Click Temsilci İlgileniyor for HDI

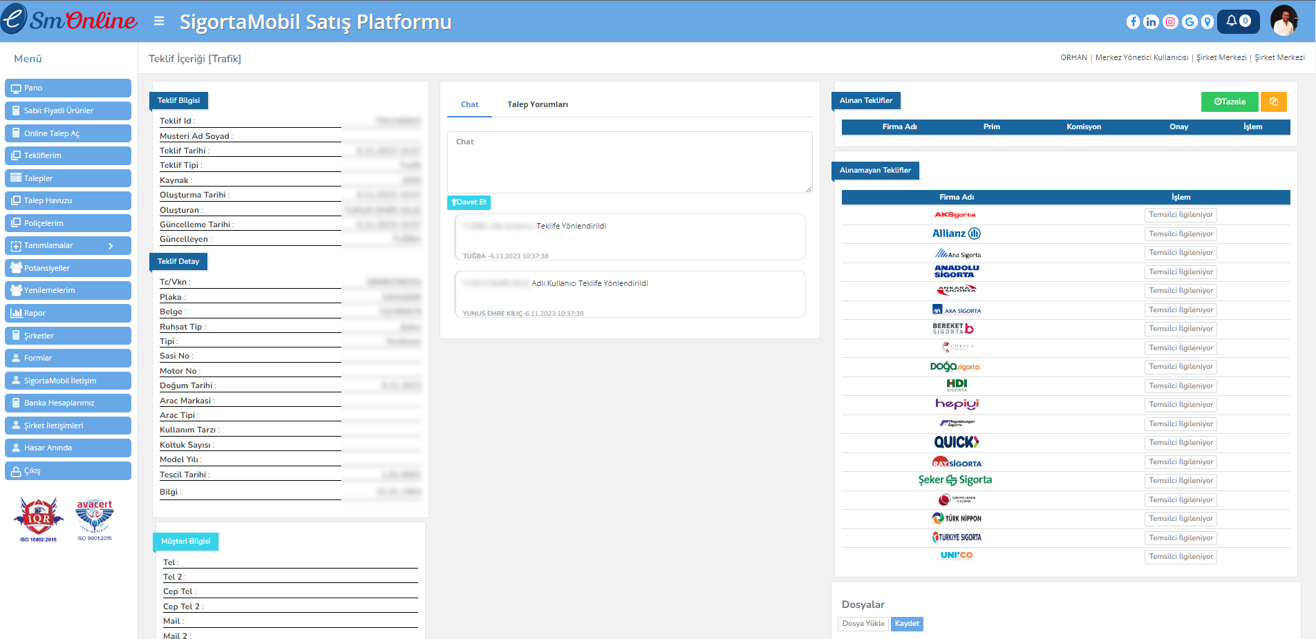coord(1181,386)
